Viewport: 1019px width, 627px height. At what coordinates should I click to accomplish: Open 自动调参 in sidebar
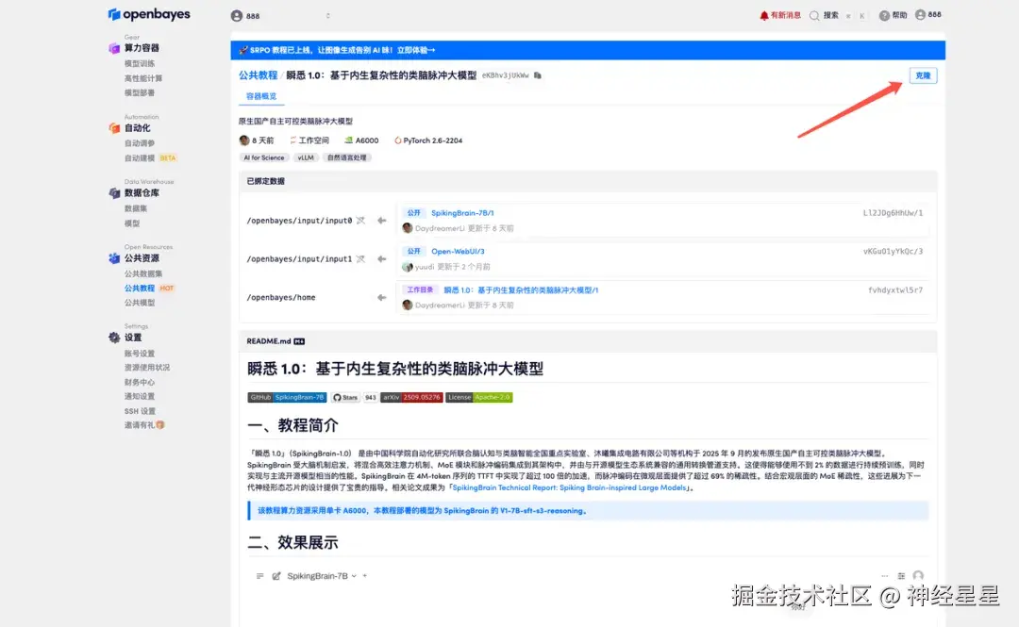pos(140,143)
